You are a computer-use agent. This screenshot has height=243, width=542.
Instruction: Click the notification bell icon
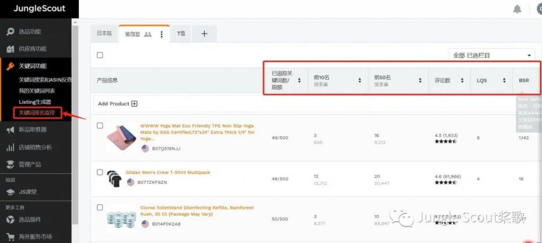[517, 10]
